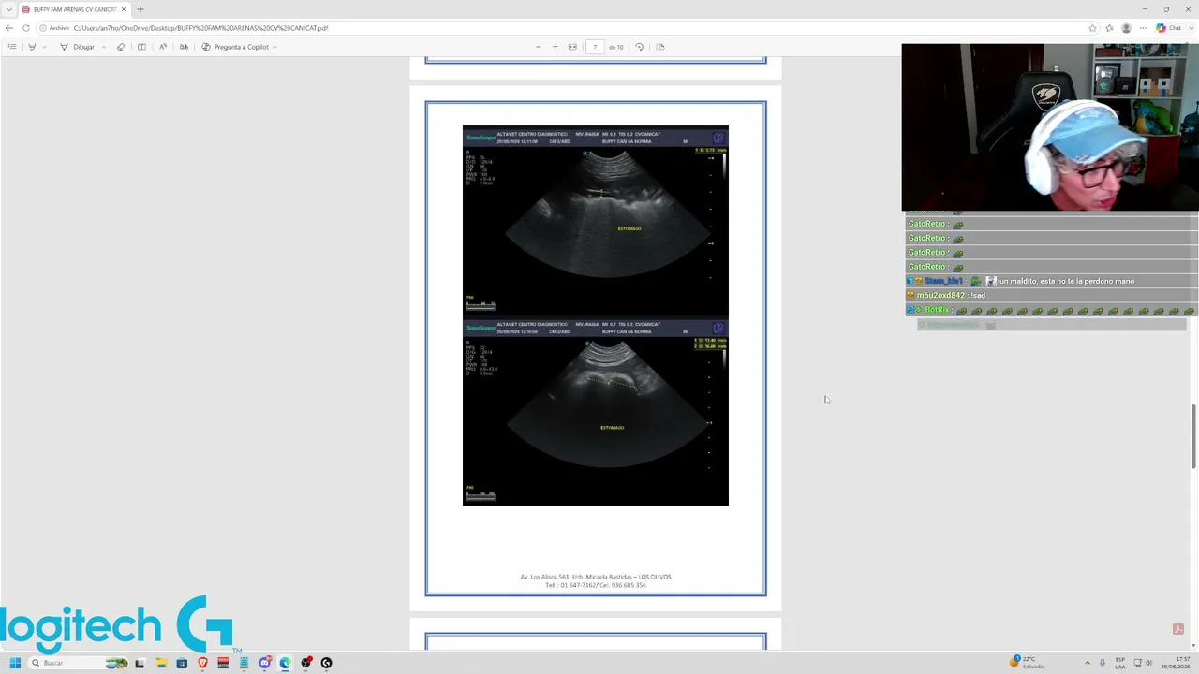The width and height of the screenshot is (1199, 674).
Task: Expand highlight color options arrow
Action: coord(44,47)
